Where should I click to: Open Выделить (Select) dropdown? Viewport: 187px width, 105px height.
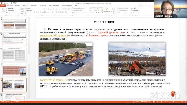(x=135, y=13)
